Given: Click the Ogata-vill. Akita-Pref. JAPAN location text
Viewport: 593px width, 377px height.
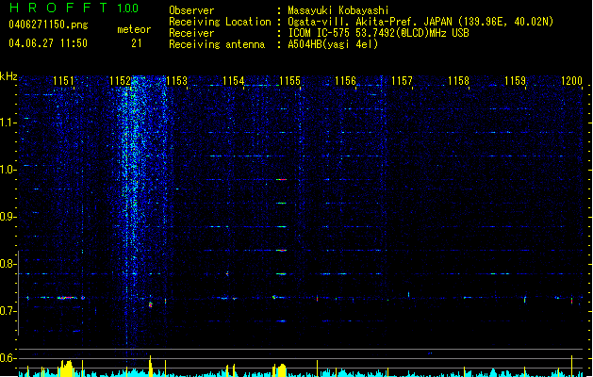Looking at the screenshot, I should [420, 22].
